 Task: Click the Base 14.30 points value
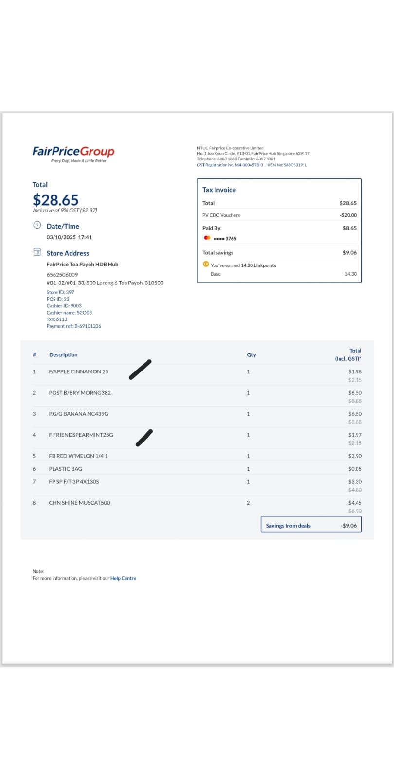(x=351, y=274)
